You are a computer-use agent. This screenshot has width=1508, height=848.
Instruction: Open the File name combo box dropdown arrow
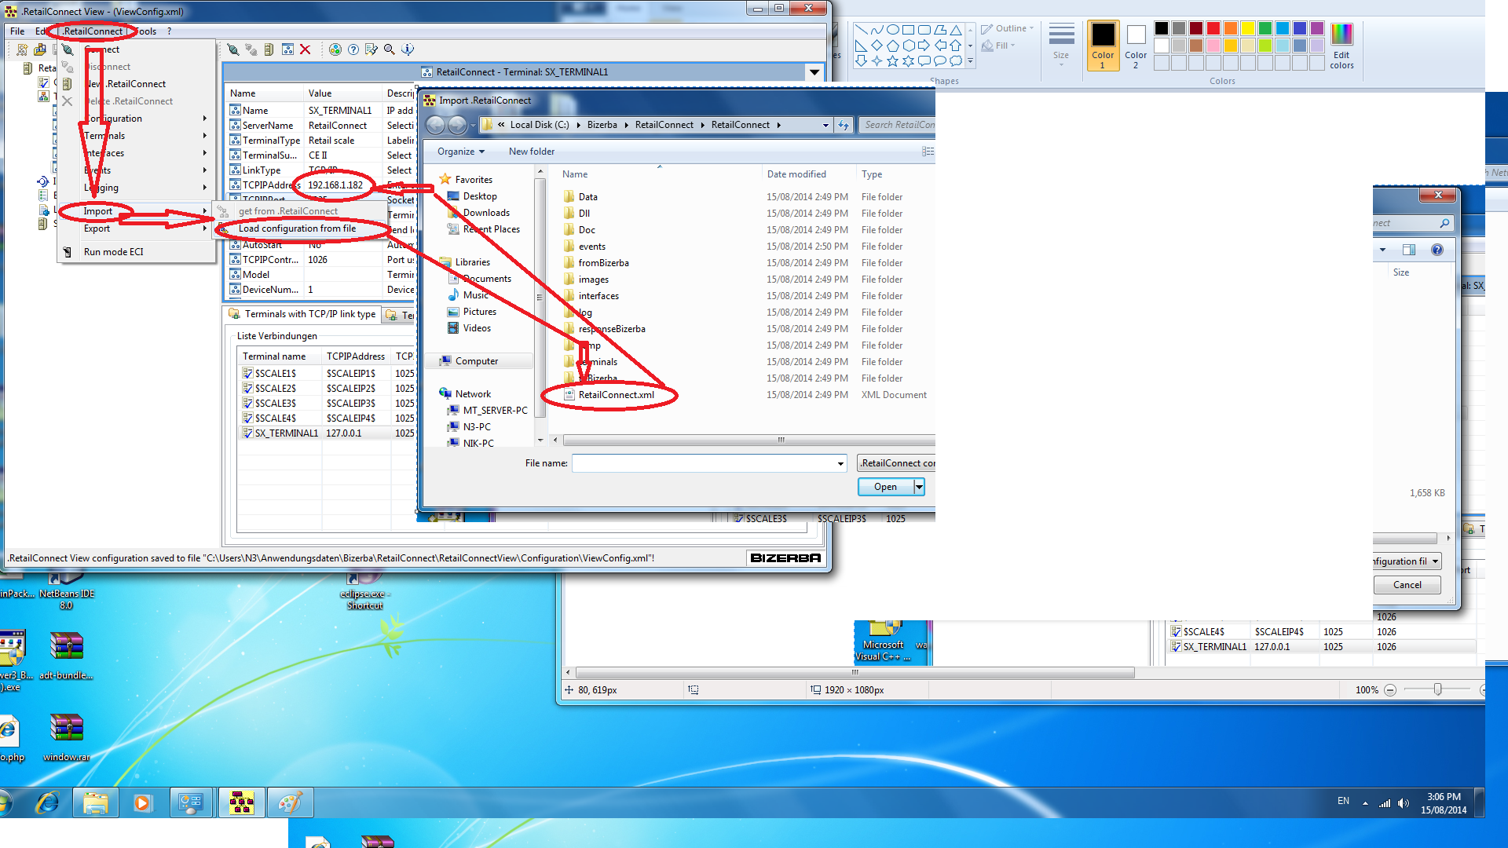point(840,464)
